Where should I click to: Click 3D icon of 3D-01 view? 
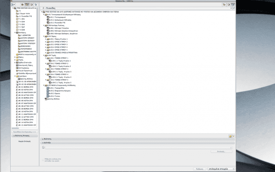coord(17,82)
